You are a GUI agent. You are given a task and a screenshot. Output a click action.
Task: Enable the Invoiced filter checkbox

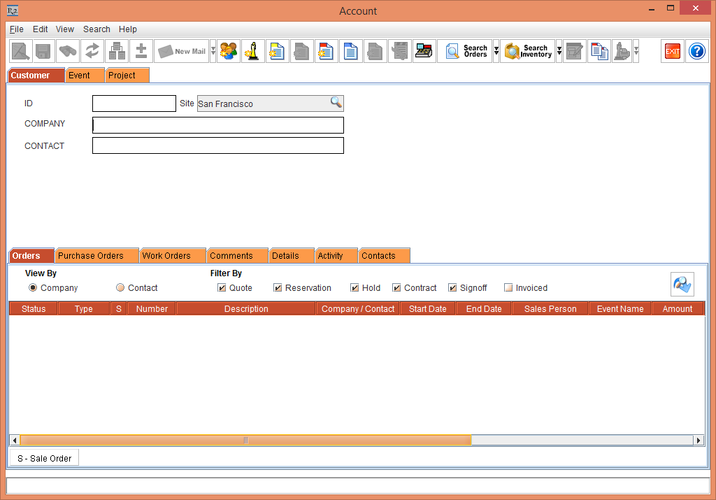[508, 287]
